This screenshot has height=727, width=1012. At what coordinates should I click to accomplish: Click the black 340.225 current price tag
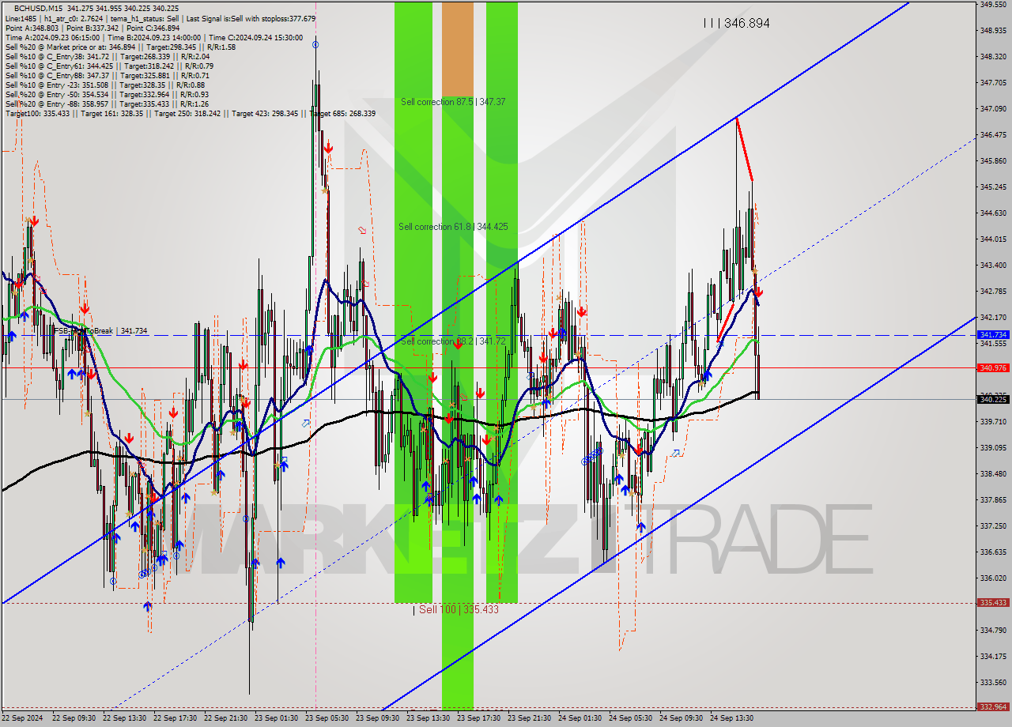tap(993, 399)
